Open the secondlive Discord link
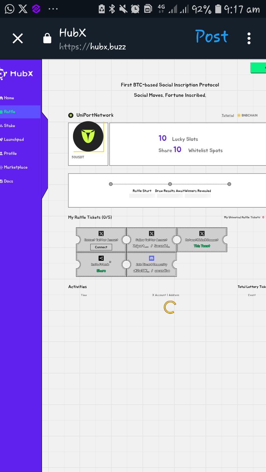This screenshot has width=266, height=472. [x=162, y=271]
